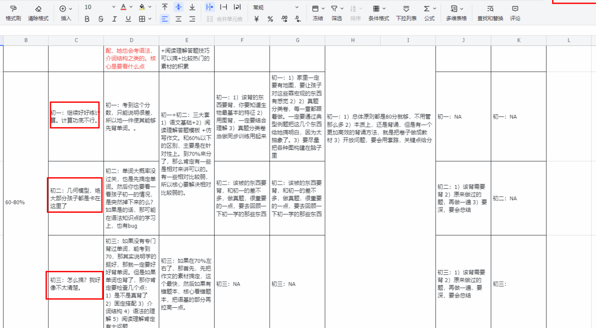Toggle italic formatting

(114, 19)
